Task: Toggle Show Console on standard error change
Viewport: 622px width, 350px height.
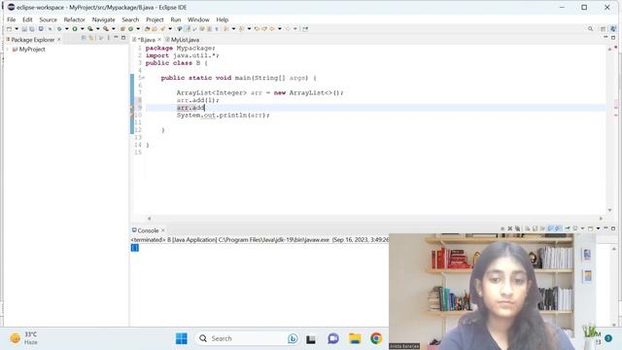Action: point(558,228)
